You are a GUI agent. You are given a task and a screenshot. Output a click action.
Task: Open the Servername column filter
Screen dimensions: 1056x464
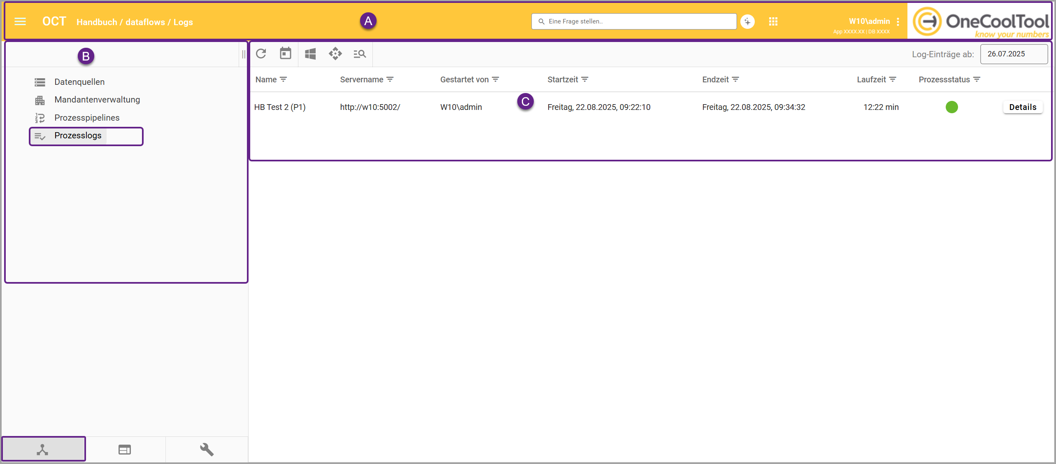tap(390, 79)
